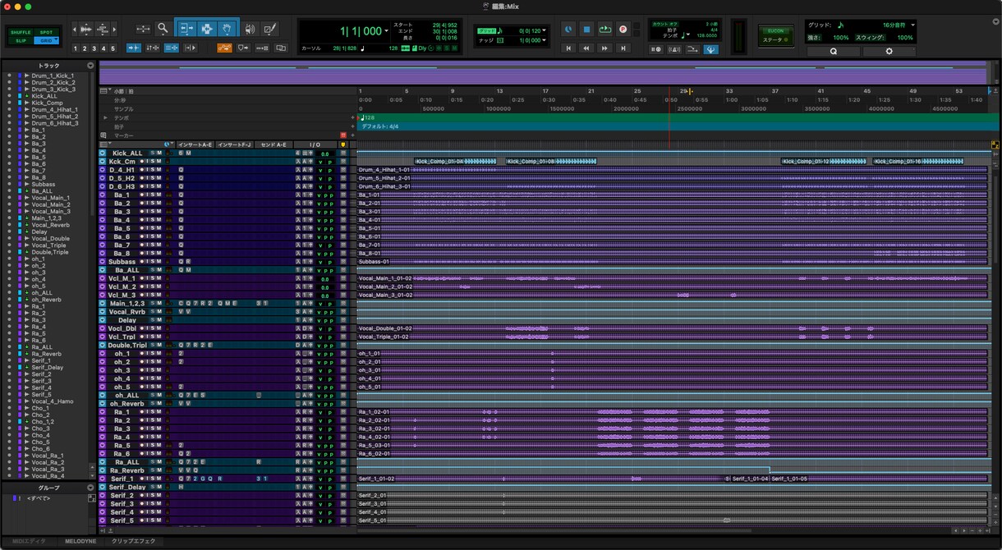Viewport: 1002px width, 550px height.
Task: Open the トラック list popup menu
Action: tap(90, 65)
